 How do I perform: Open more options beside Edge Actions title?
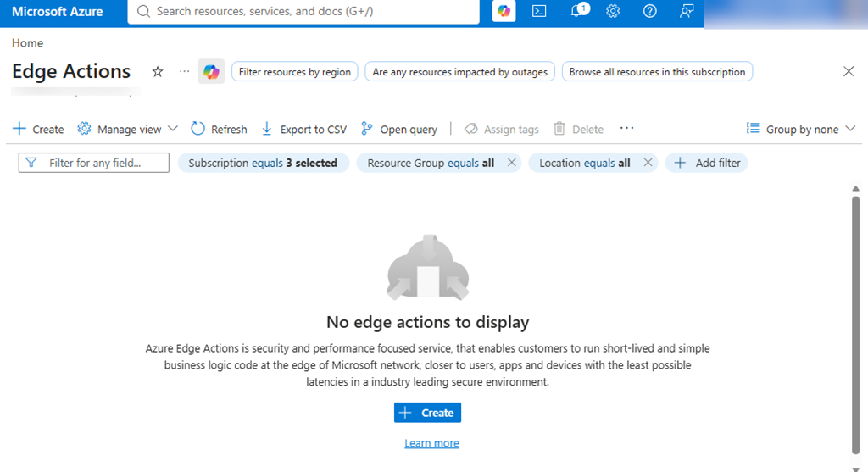pyautogui.click(x=184, y=71)
